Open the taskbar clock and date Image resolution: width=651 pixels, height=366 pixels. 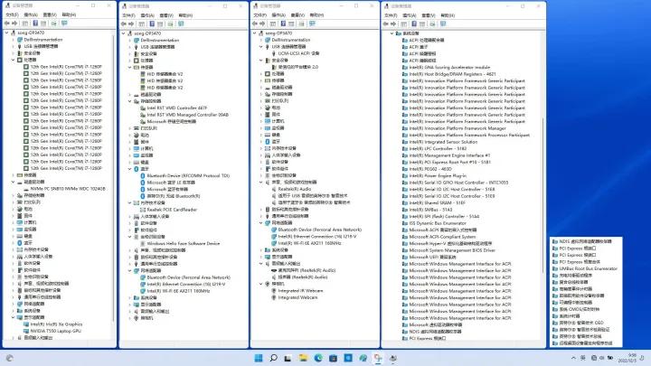click(629, 358)
